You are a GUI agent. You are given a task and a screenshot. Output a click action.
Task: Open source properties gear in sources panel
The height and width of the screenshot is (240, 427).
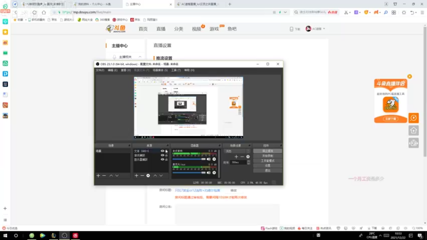click(148, 175)
